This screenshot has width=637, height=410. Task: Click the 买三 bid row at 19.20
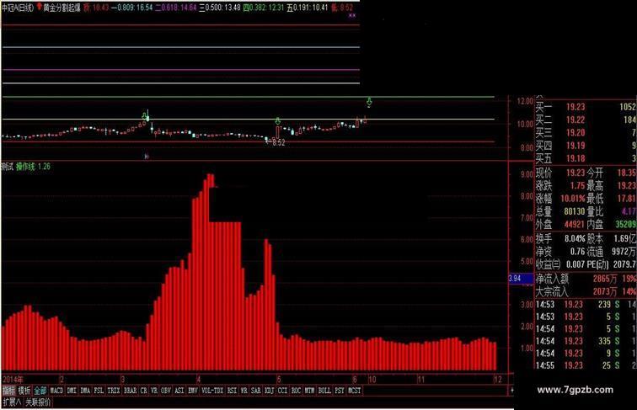pyautogui.click(x=586, y=133)
